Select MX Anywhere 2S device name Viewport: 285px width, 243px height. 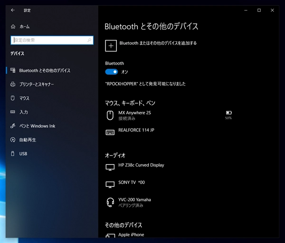tap(134, 113)
